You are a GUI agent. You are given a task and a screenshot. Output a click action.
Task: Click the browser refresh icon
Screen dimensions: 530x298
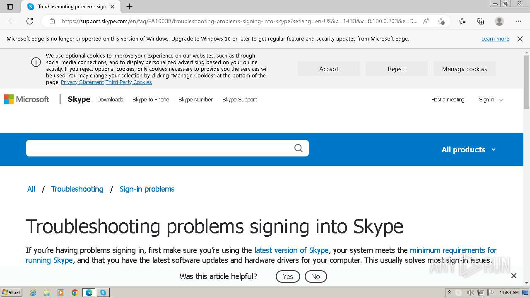pyautogui.click(x=30, y=21)
